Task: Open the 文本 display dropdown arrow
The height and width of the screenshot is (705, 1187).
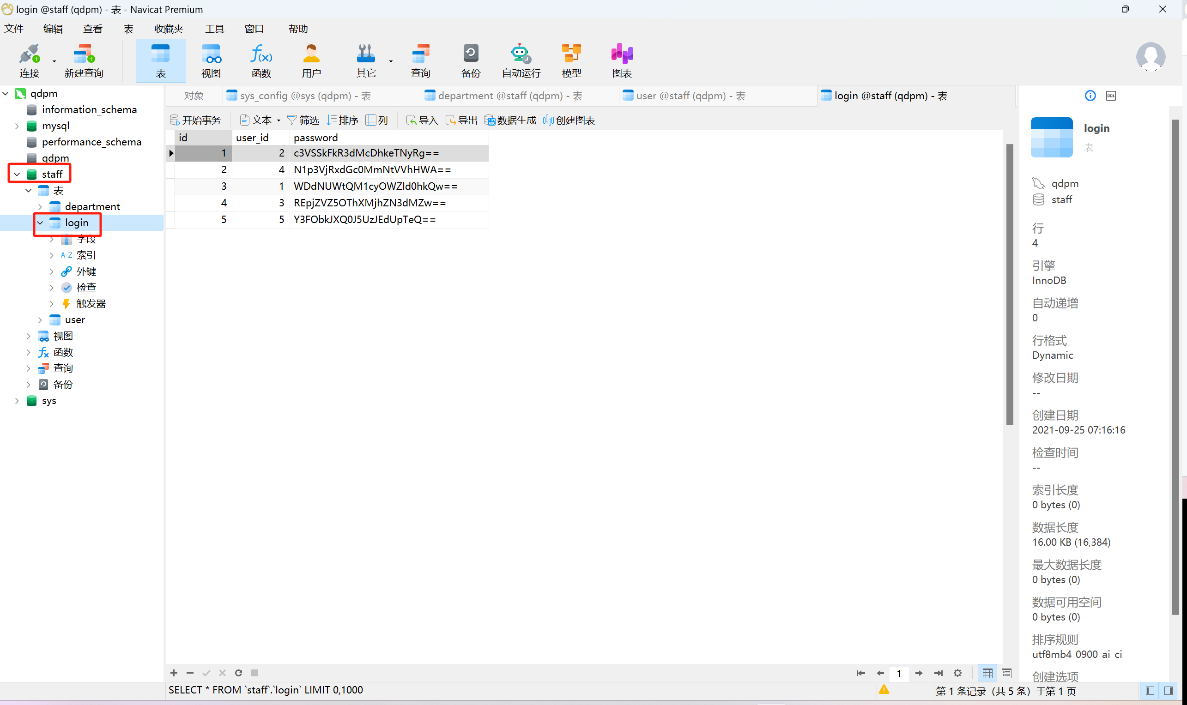Action: click(279, 121)
